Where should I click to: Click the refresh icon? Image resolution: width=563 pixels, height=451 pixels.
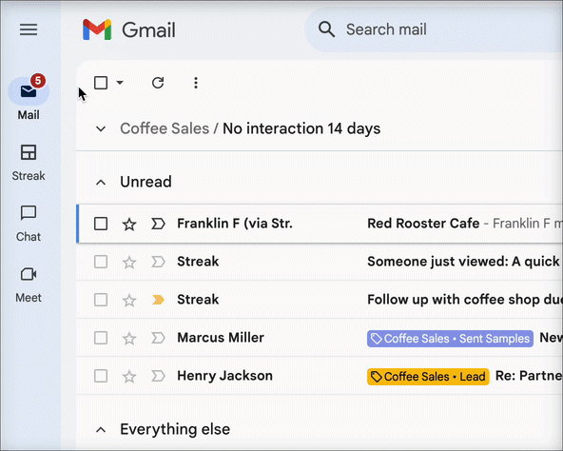point(158,83)
